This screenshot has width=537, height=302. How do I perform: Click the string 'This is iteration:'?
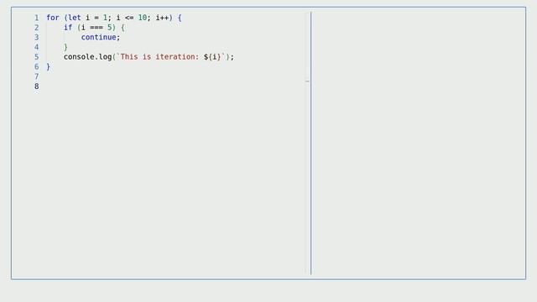[159, 57]
